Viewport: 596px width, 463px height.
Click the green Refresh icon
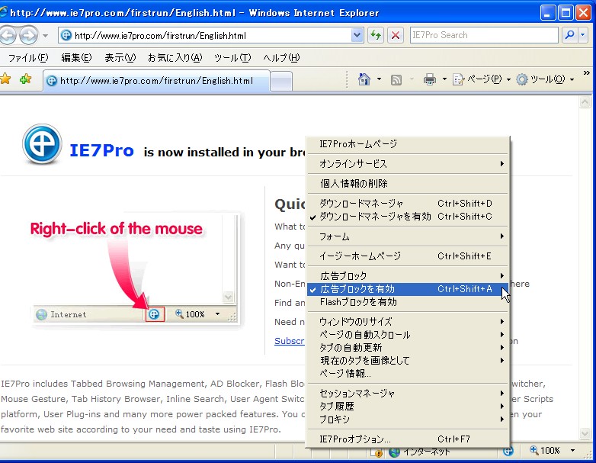tap(376, 35)
